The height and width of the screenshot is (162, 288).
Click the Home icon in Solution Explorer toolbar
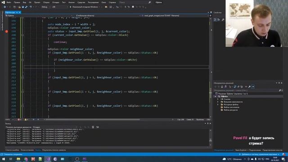pyautogui.click(x=222, y=87)
